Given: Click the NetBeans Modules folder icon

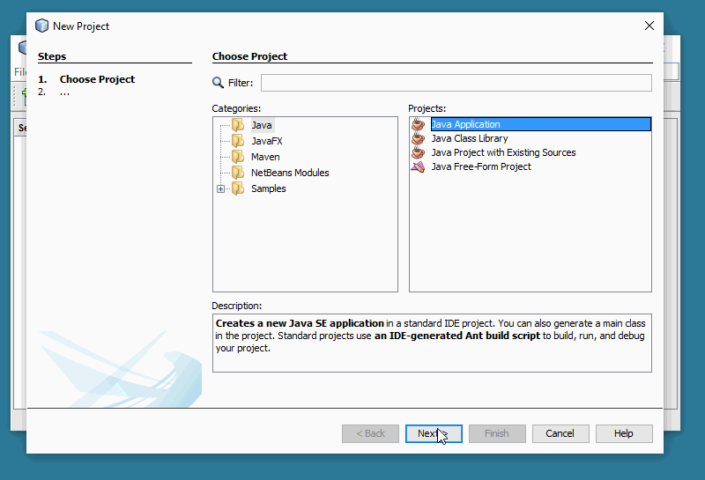Looking at the screenshot, I should [x=238, y=173].
